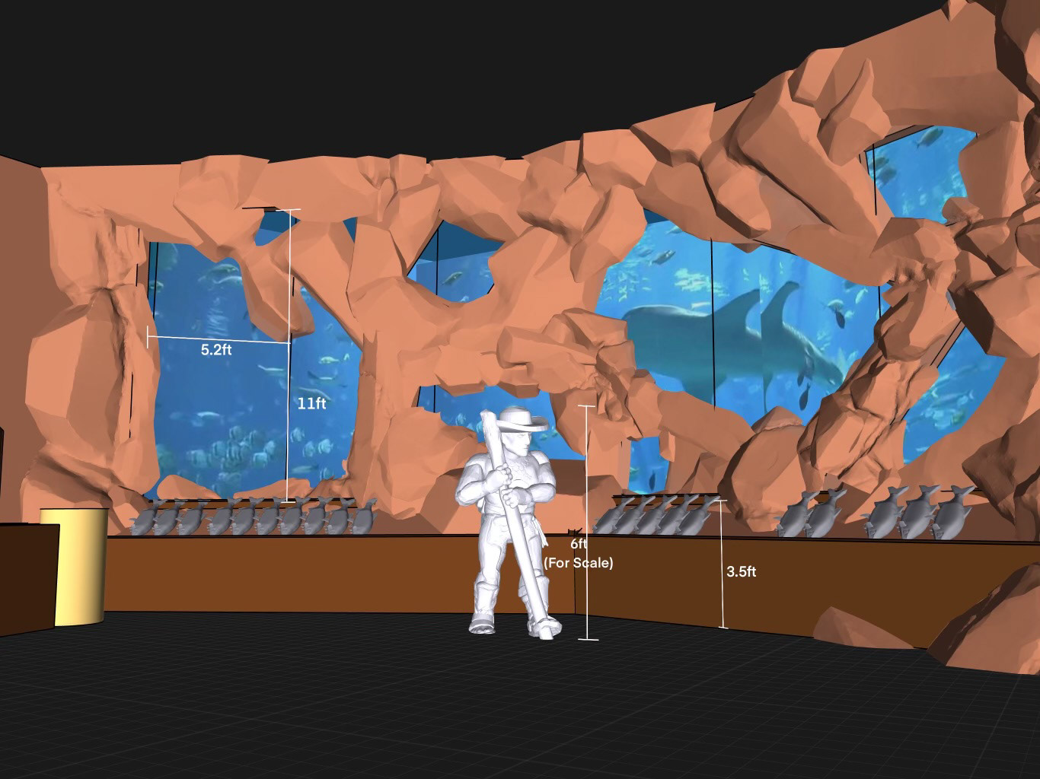Click the "(For Scale)" annotation text

(x=579, y=563)
